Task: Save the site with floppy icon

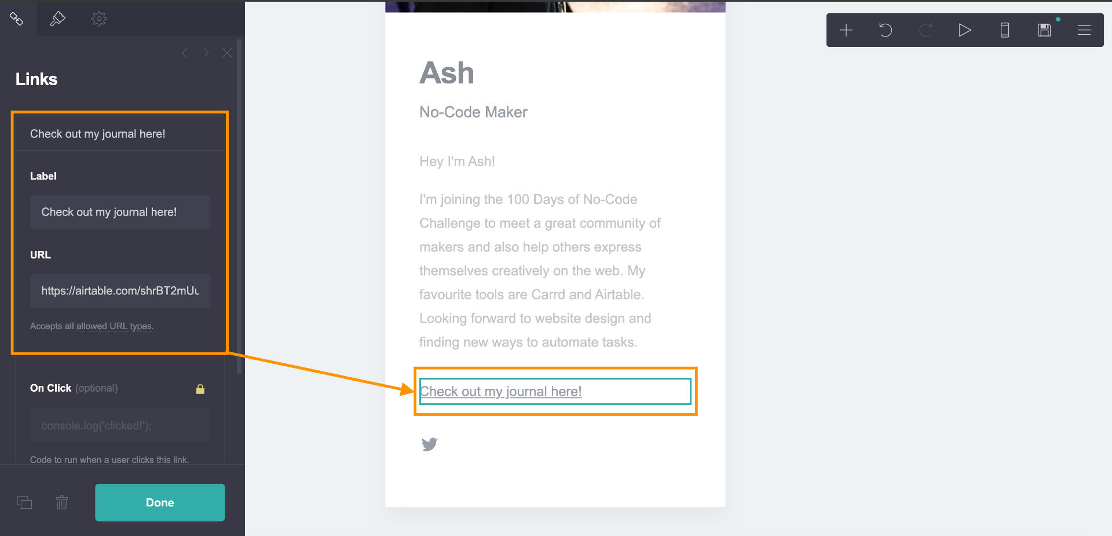Action: 1044,30
